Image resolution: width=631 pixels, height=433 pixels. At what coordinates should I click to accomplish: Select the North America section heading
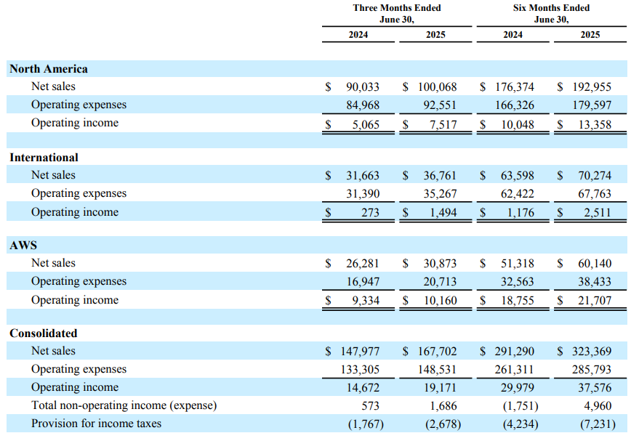click(49, 69)
